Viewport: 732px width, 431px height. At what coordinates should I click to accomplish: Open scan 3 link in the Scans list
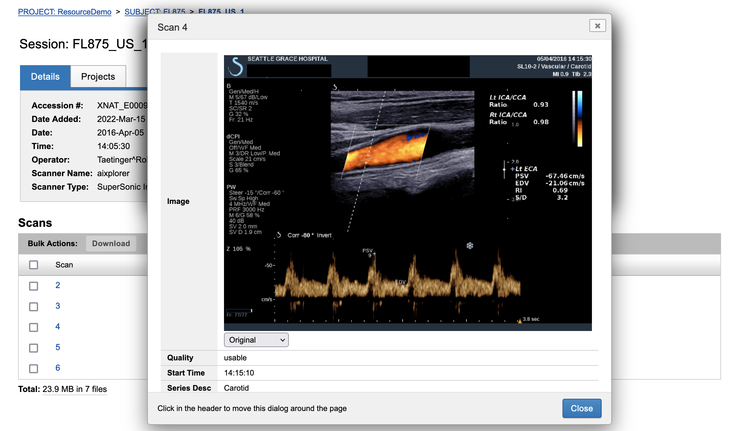(x=57, y=306)
